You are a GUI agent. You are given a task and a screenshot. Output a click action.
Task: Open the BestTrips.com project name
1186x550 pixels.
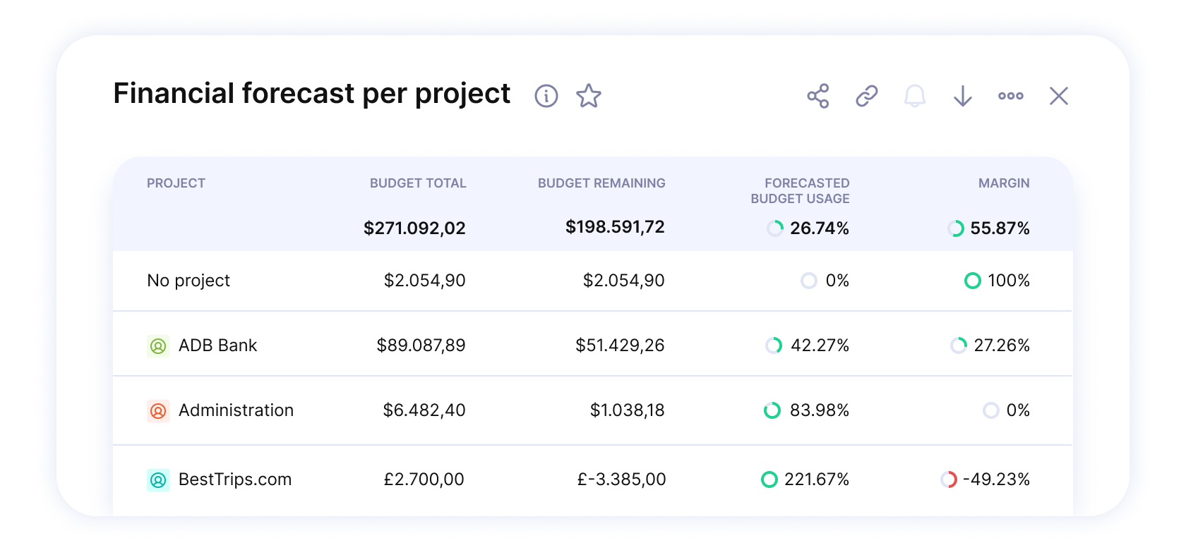coord(234,479)
